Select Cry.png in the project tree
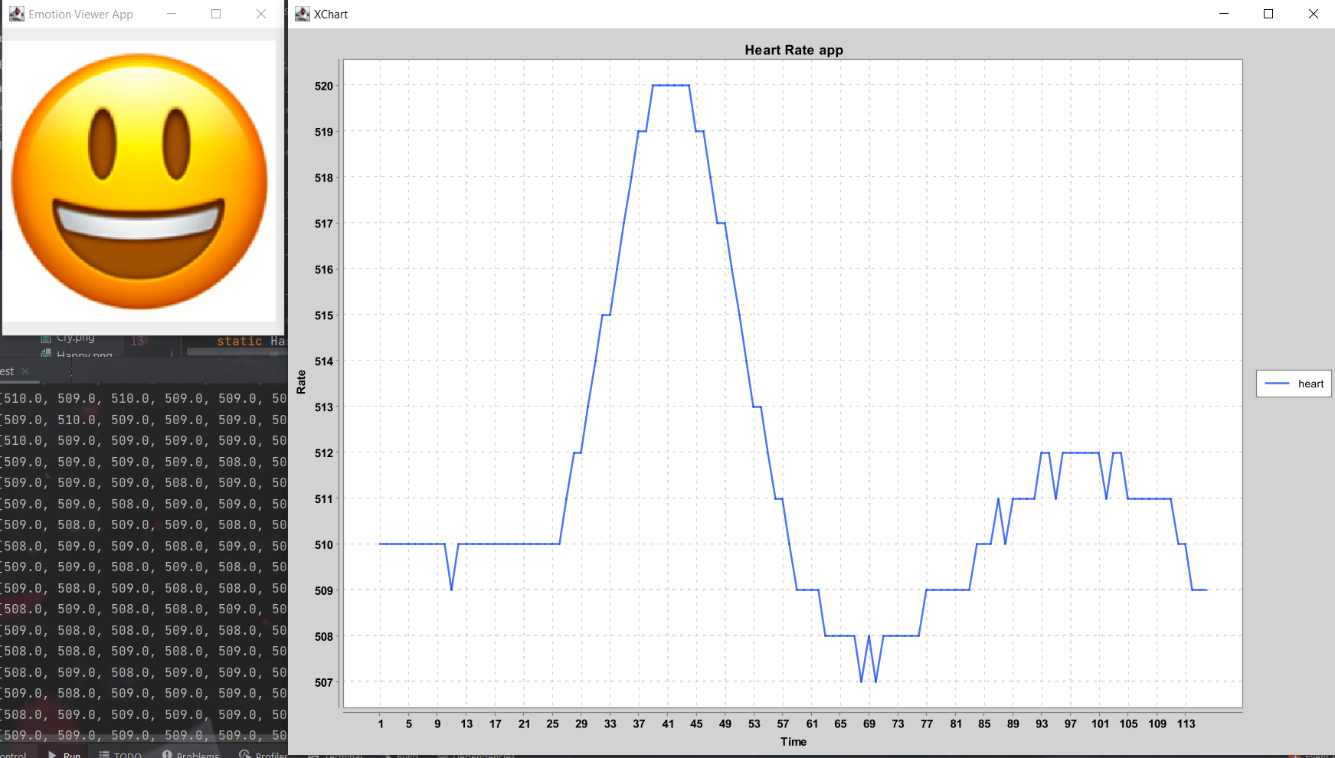The height and width of the screenshot is (758, 1335). point(76,338)
